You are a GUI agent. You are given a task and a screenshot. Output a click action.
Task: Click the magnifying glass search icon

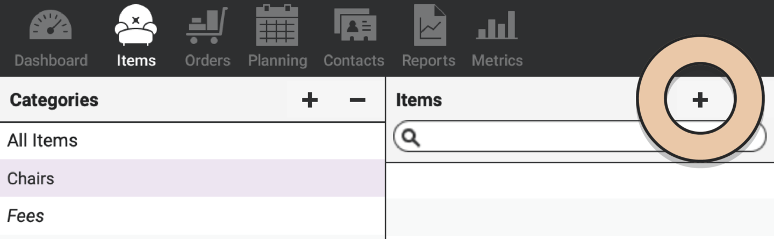411,139
